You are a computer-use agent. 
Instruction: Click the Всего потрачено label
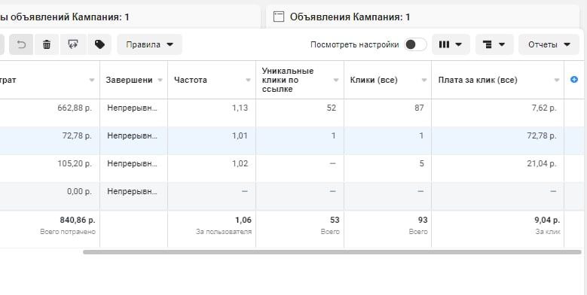pos(68,232)
